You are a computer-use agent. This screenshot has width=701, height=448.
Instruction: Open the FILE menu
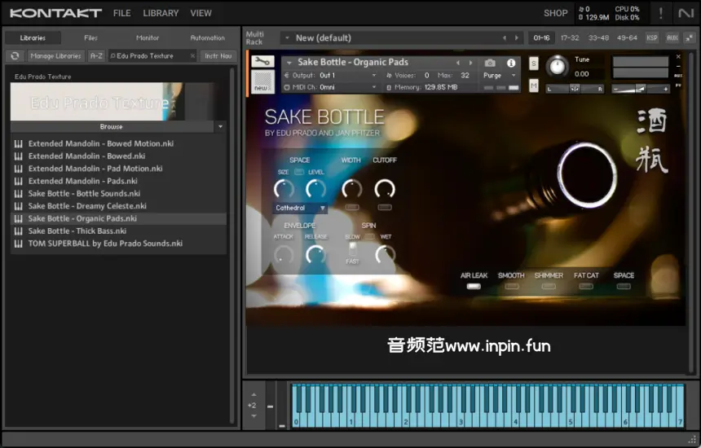[121, 13]
